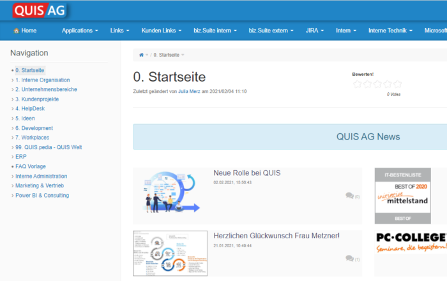Click the breadcrumb home icon

[141, 55]
